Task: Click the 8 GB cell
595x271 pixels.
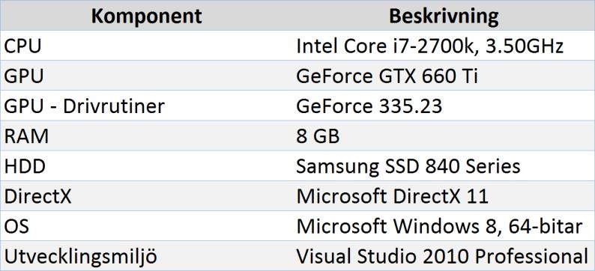Action: pos(444,135)
